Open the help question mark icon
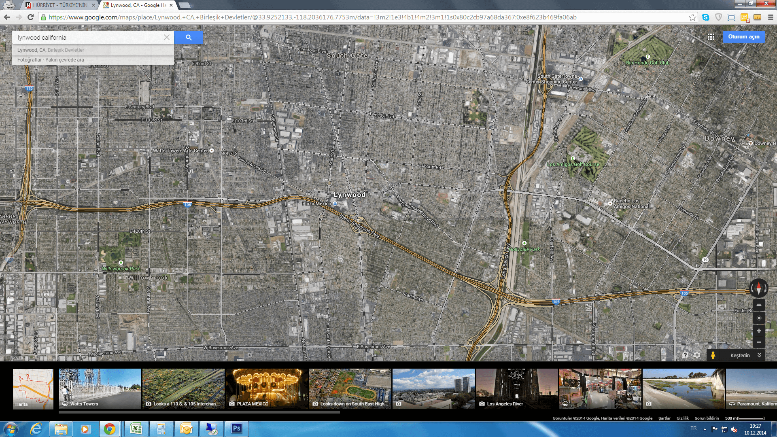777x437 pixels. point(685,355)
